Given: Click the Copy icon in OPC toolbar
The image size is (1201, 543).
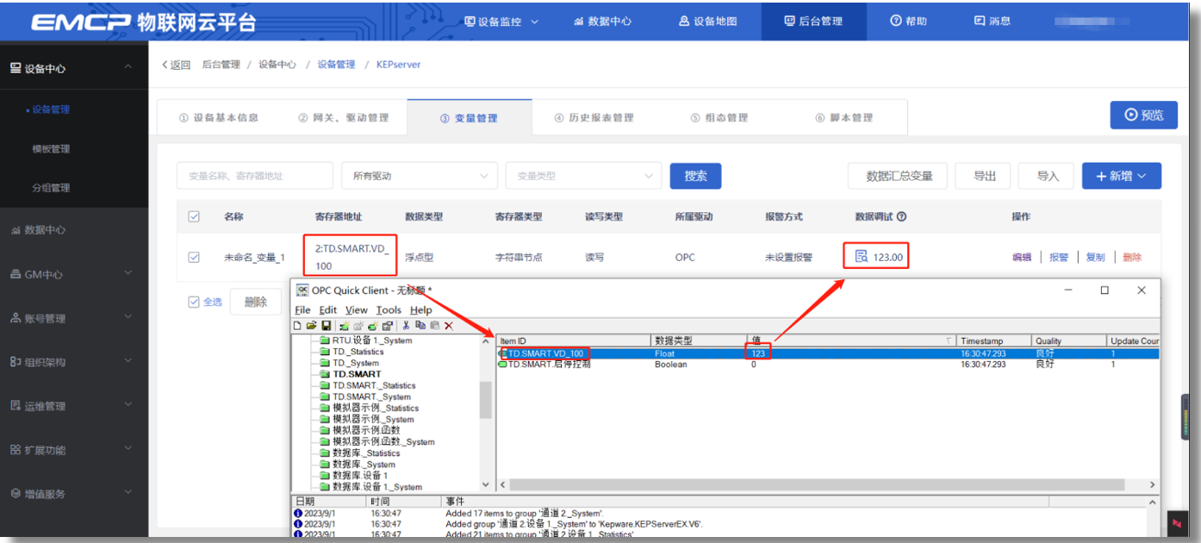Looking at the screenshot, I should (420, 326).
